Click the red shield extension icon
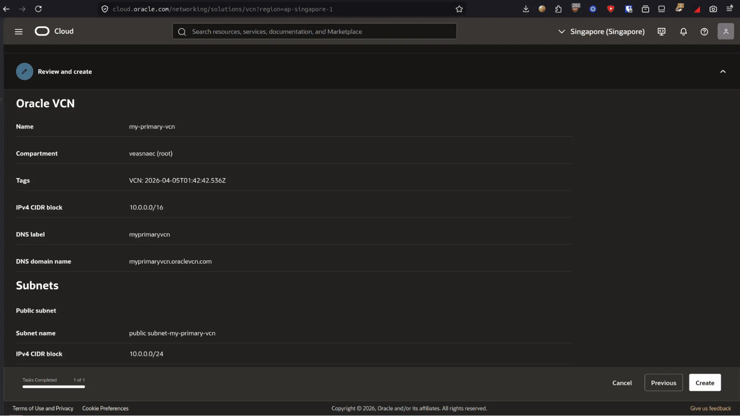Screen dimensions: 740x416 (x=610, y=9)
